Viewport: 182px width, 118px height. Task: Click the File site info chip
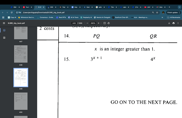[x=19, y=13]
